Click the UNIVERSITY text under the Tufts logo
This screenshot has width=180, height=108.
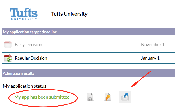(x=24, y=19)
